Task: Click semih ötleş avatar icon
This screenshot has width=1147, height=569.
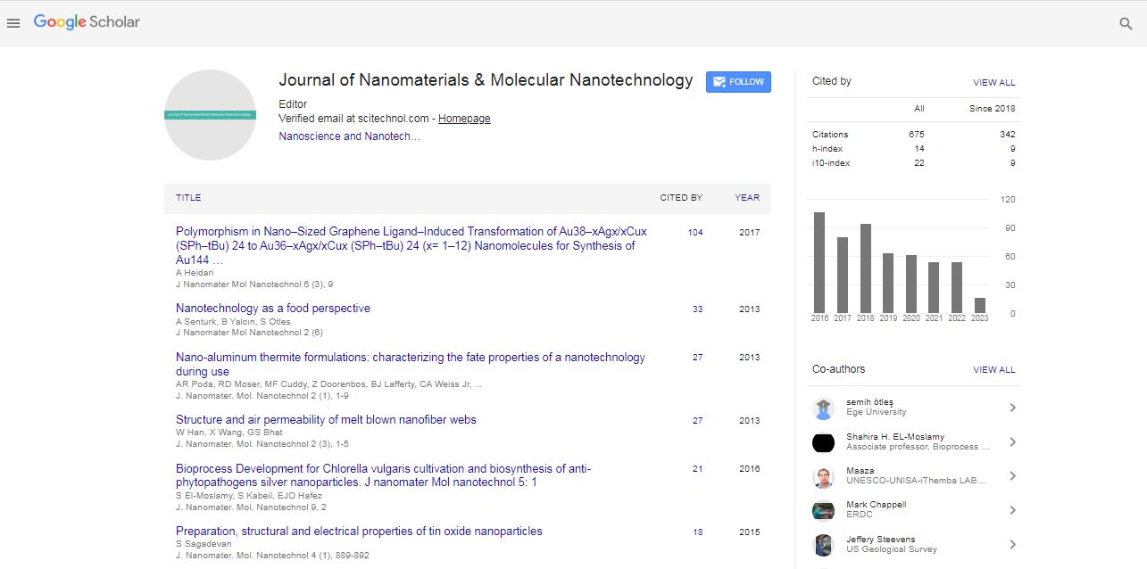Action: click(824, 408)
